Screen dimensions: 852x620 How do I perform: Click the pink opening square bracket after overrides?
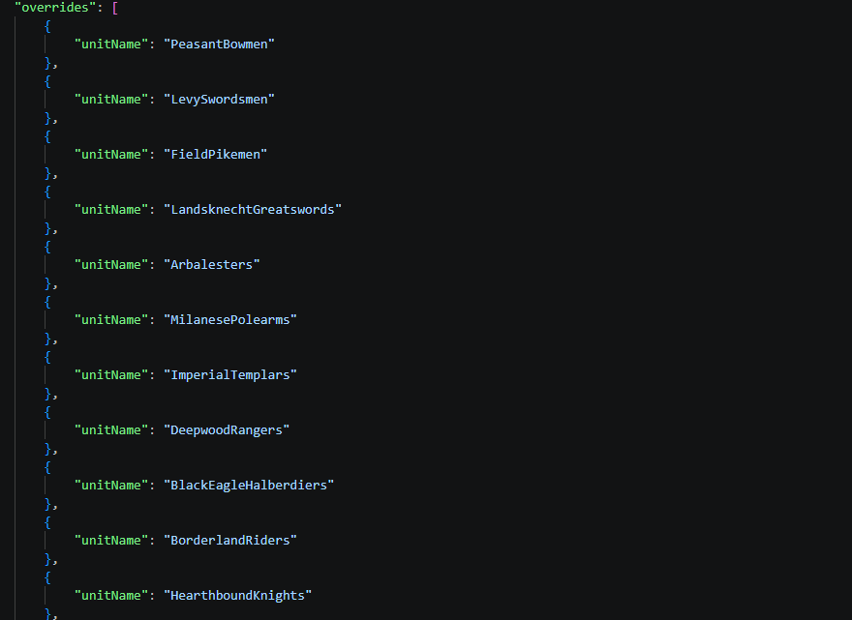coord(114,8)
